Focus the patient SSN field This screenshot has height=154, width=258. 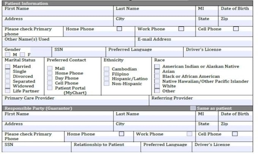click(x=79, y=52)
